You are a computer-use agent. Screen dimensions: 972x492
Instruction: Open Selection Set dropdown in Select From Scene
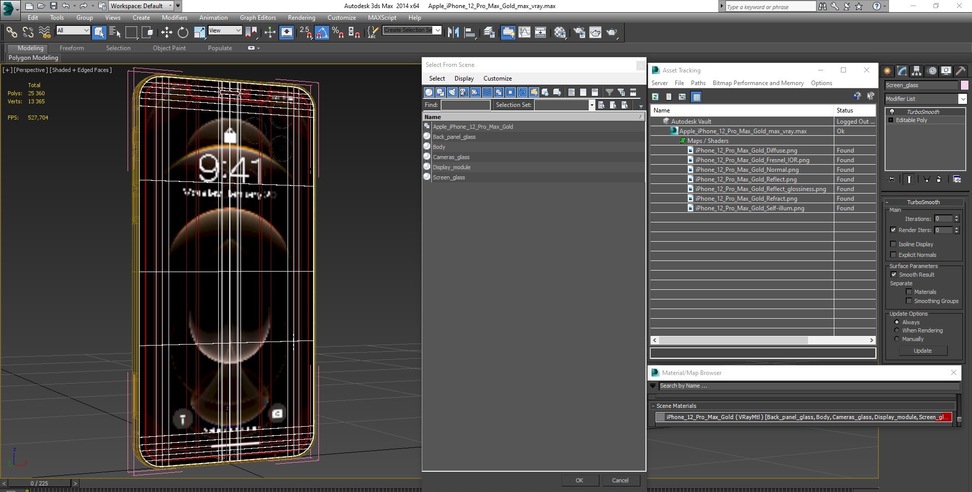tap(591, 105)
